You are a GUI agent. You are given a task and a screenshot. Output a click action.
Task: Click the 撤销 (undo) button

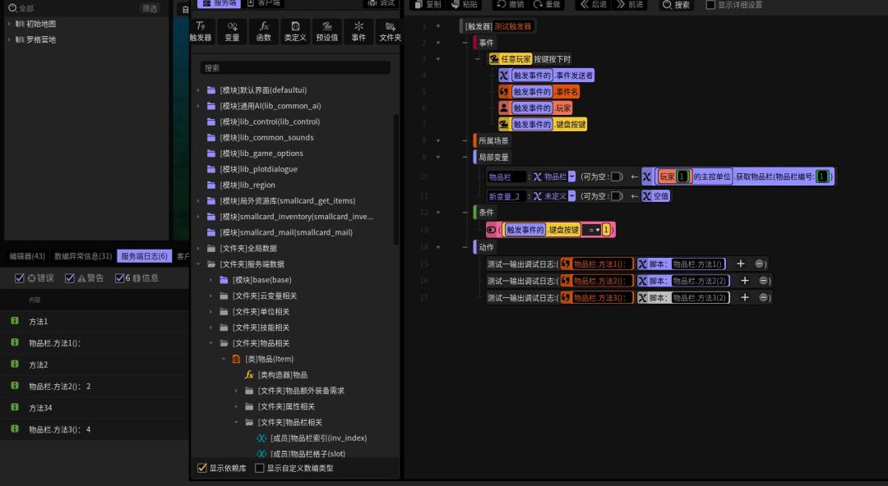coord(510,5)
